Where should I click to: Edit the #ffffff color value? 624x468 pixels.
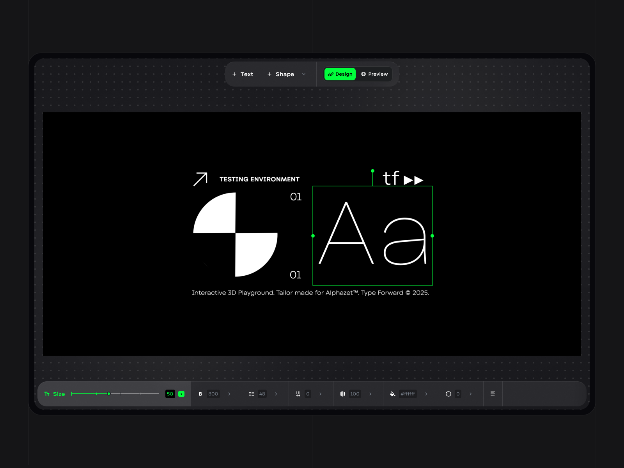pos(408,394)
